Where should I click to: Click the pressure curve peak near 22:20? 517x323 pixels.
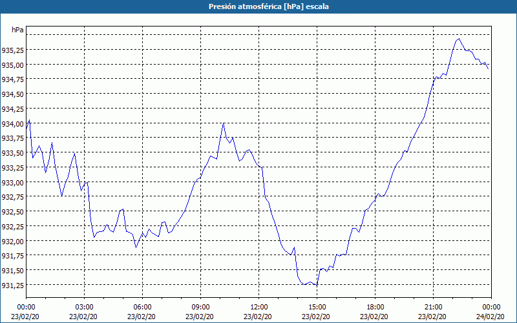(x=459, y=39)
